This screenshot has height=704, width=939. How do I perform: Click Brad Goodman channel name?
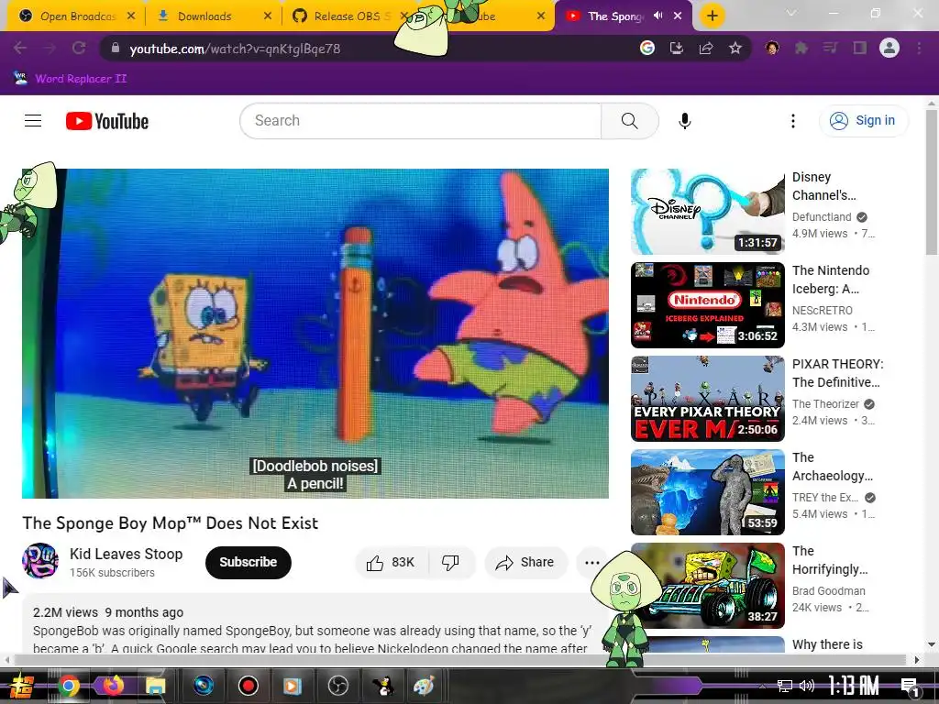click(x=828, y=590)
